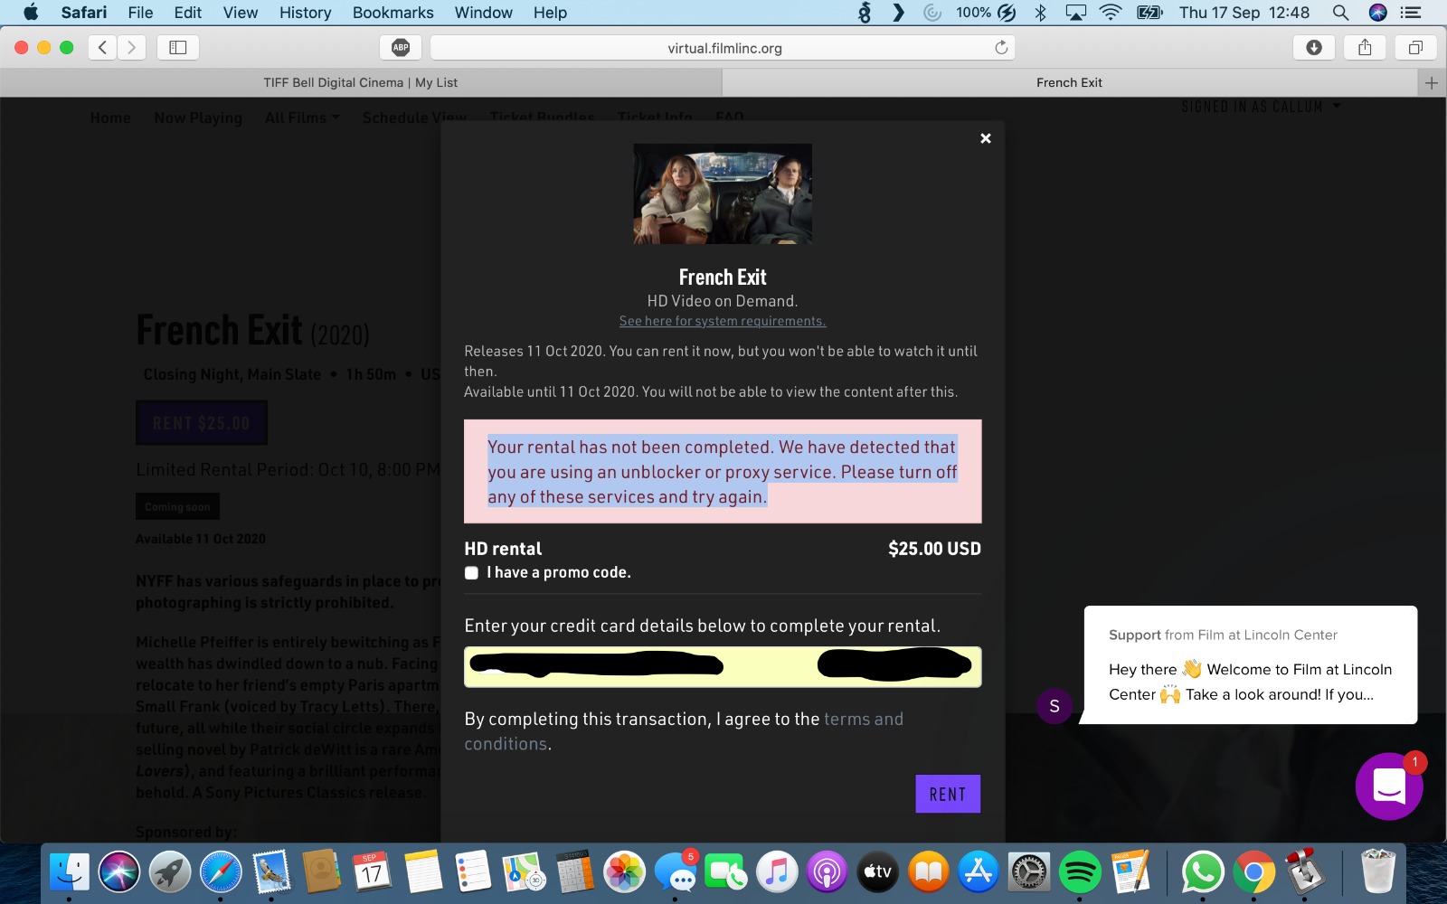Image resolution: width=1447 pixels, height=904 pixels.
Task: Open the Window menu
Action: [483, 13]
